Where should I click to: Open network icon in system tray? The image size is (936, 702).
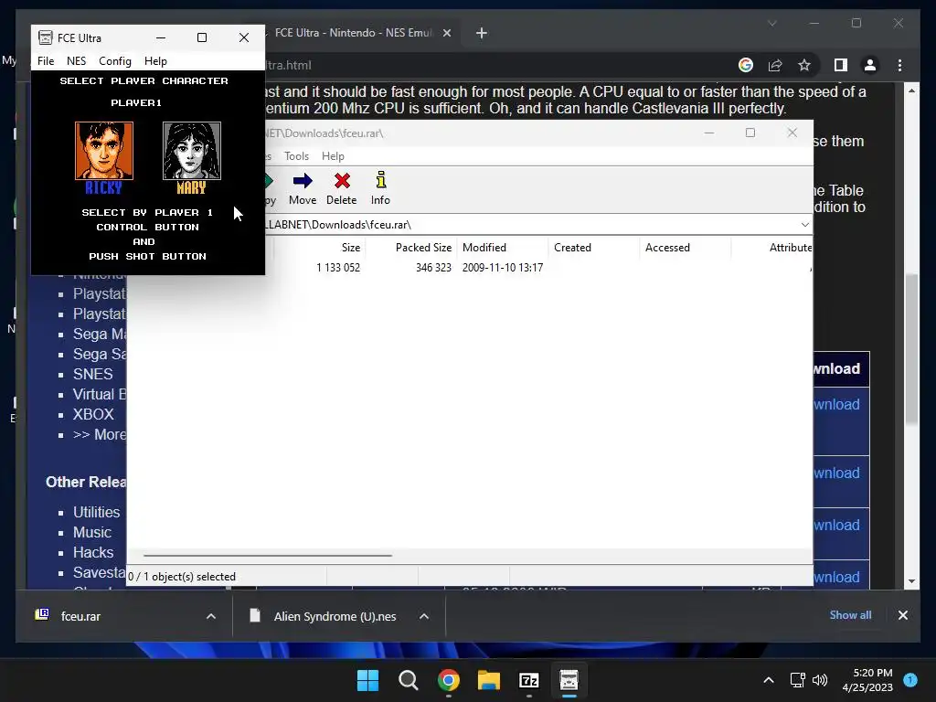pos(797,680)
